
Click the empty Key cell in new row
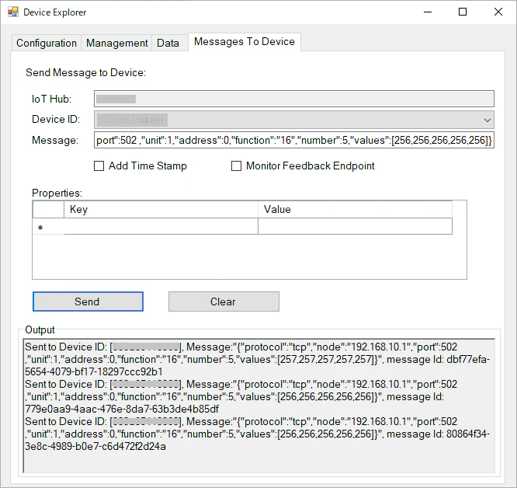pyautogui.click(x=161, y=227)
